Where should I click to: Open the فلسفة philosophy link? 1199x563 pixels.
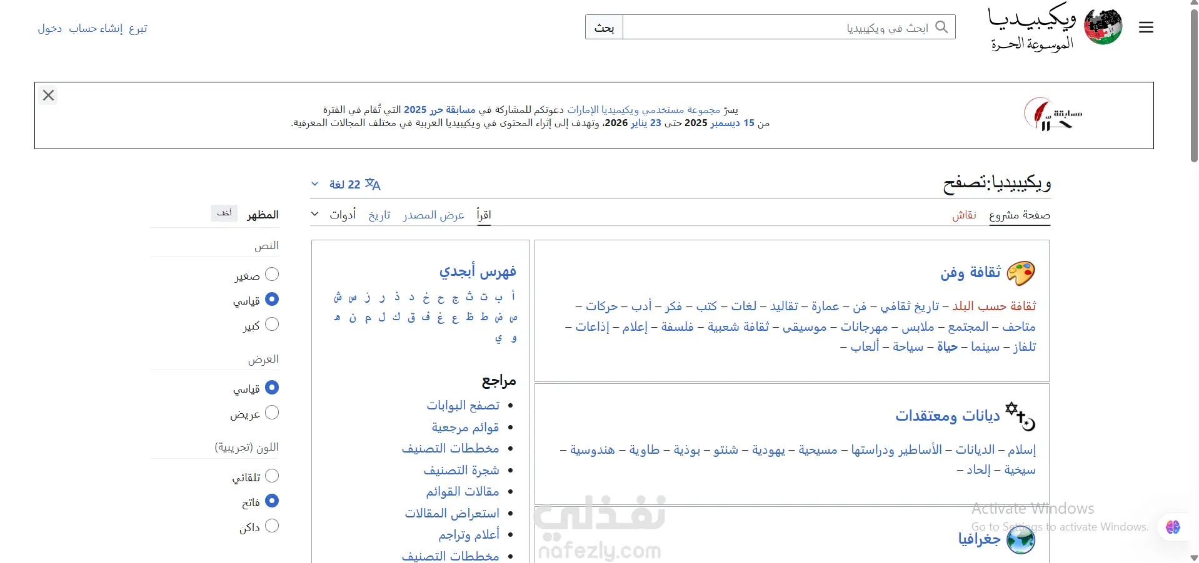click(677, 326)
